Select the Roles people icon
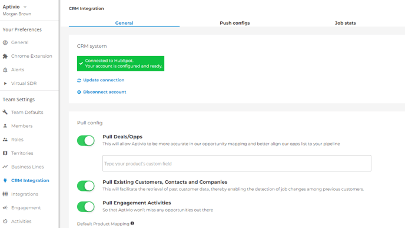The image size is (405, 228). coord(5,140)
